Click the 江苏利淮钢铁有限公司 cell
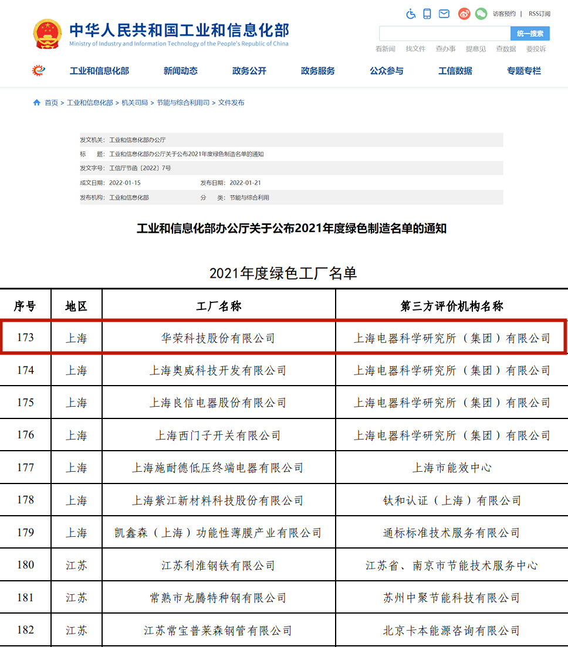The height and width of the screenshot is (647, 568). coord(218,566)
